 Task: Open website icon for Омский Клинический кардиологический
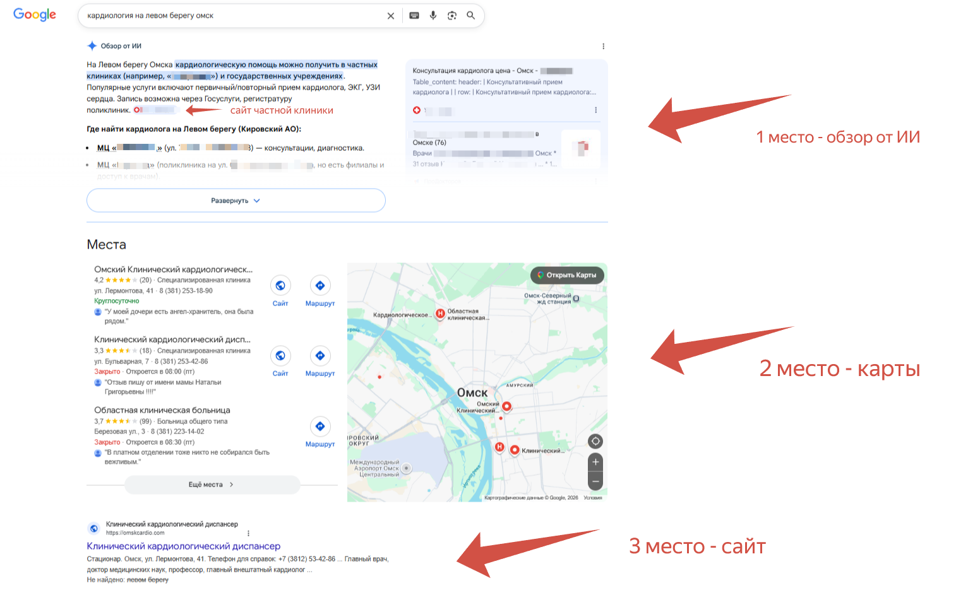tap(280, 286)
